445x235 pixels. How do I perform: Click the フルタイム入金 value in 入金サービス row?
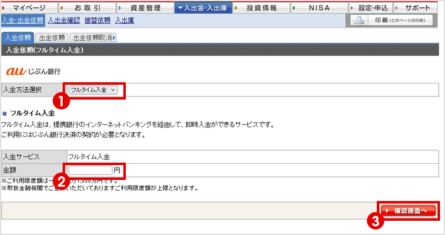point(89,157)
